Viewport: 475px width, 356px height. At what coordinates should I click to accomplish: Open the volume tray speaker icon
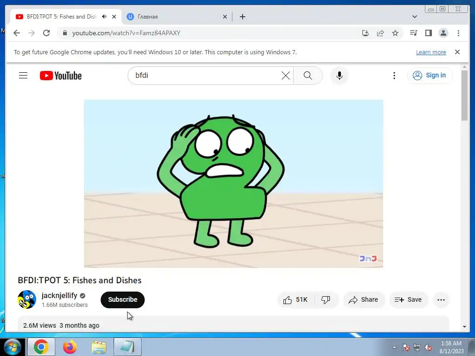(428, 347)
